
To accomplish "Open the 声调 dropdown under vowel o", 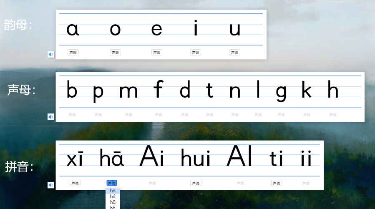I will (115, 53).
